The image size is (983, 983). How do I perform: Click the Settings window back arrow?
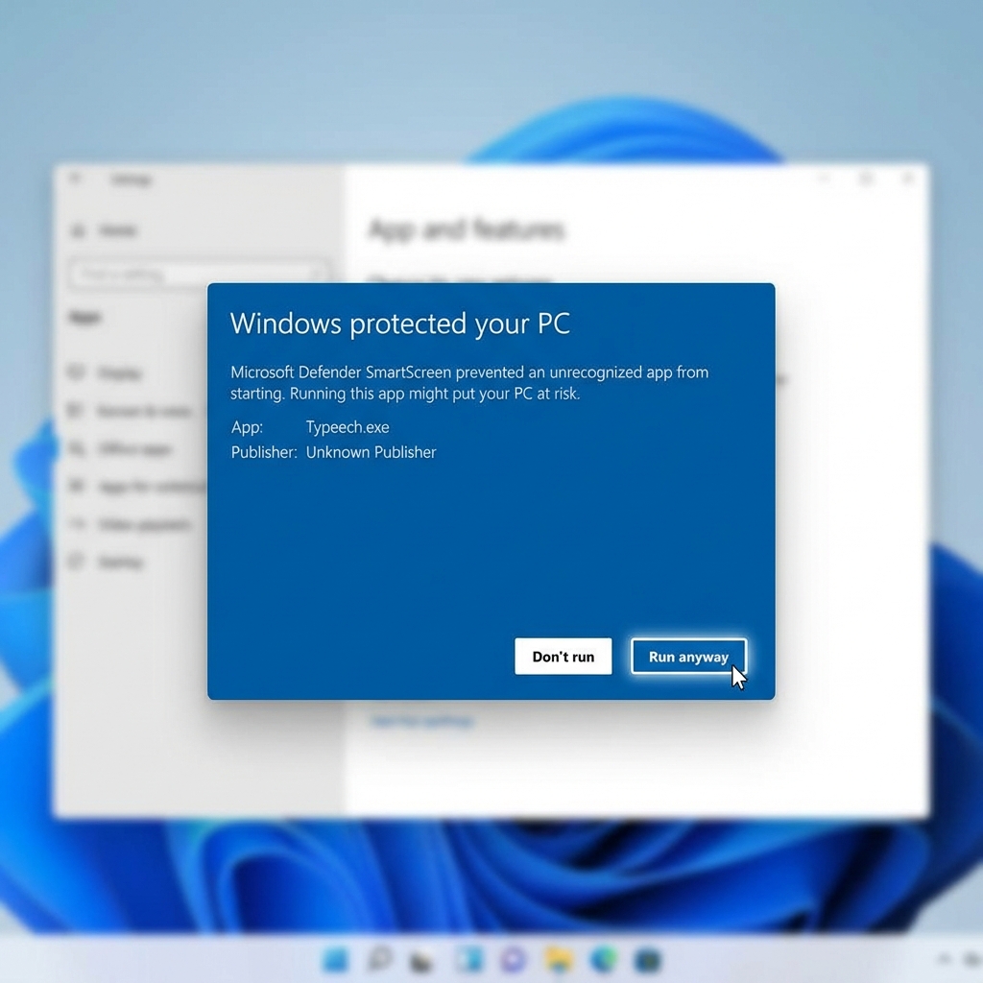pyautogui.click(x=77, y=180)
